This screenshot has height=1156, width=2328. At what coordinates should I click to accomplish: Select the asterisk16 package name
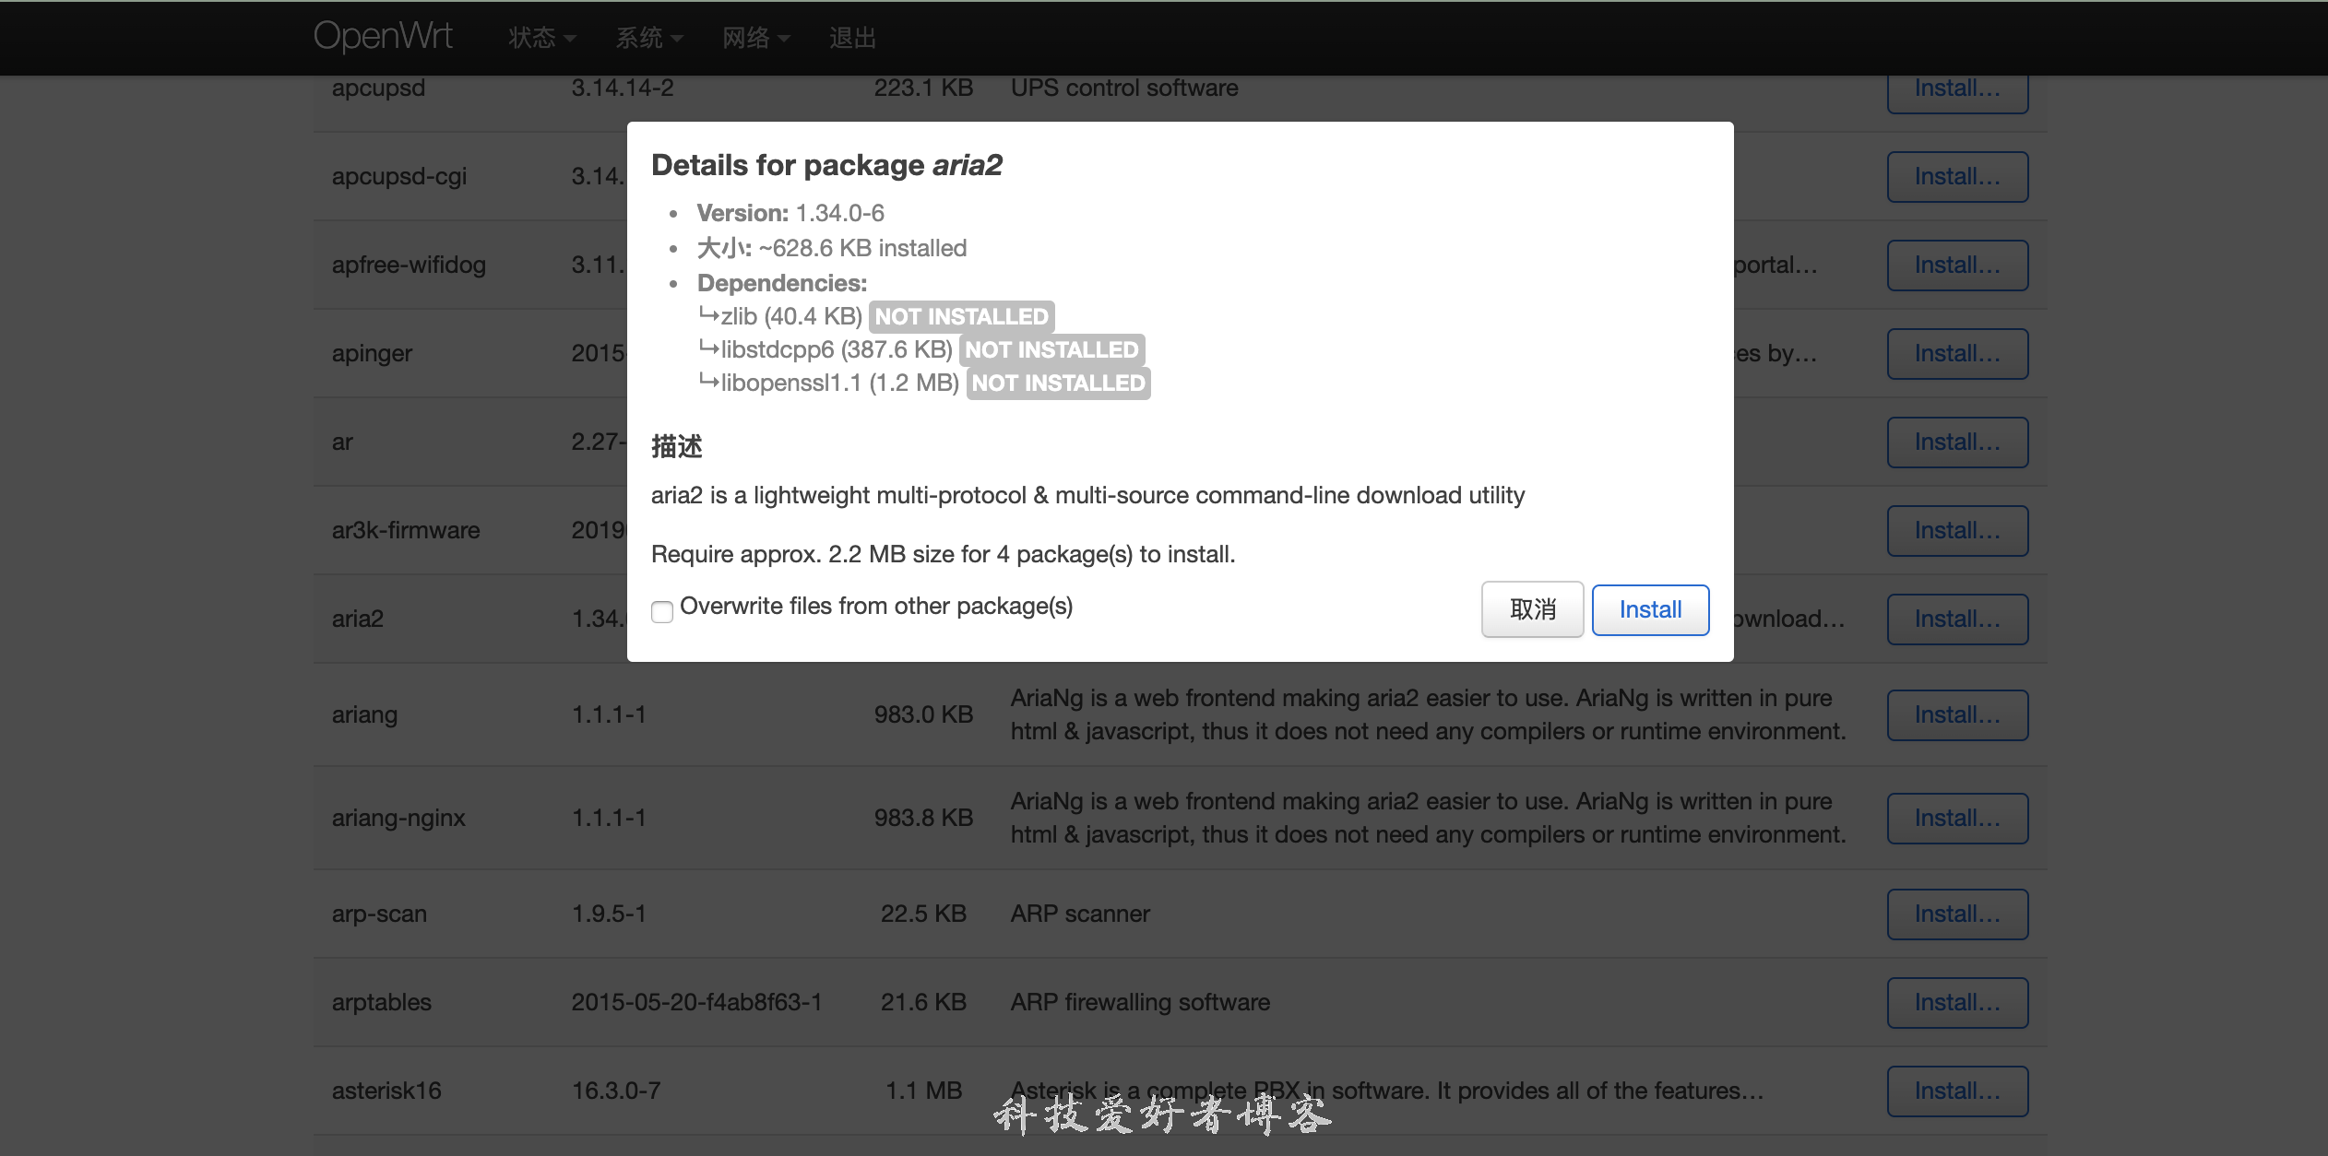386,1091
